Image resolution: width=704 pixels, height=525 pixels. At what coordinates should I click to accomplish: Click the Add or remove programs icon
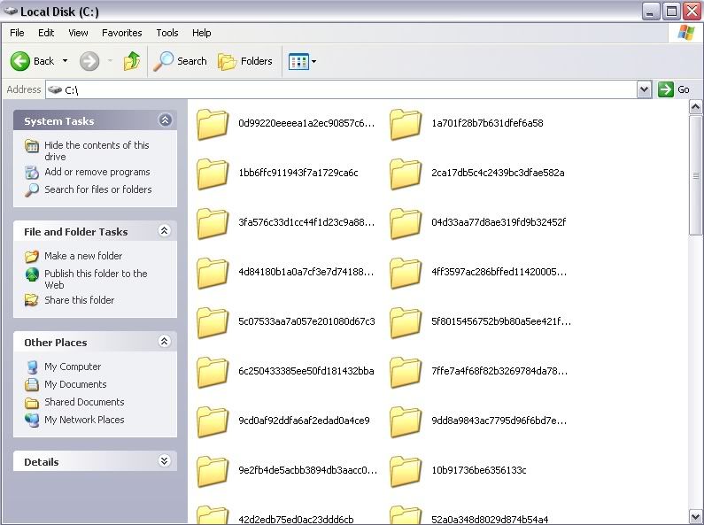[x=31, y=173]
